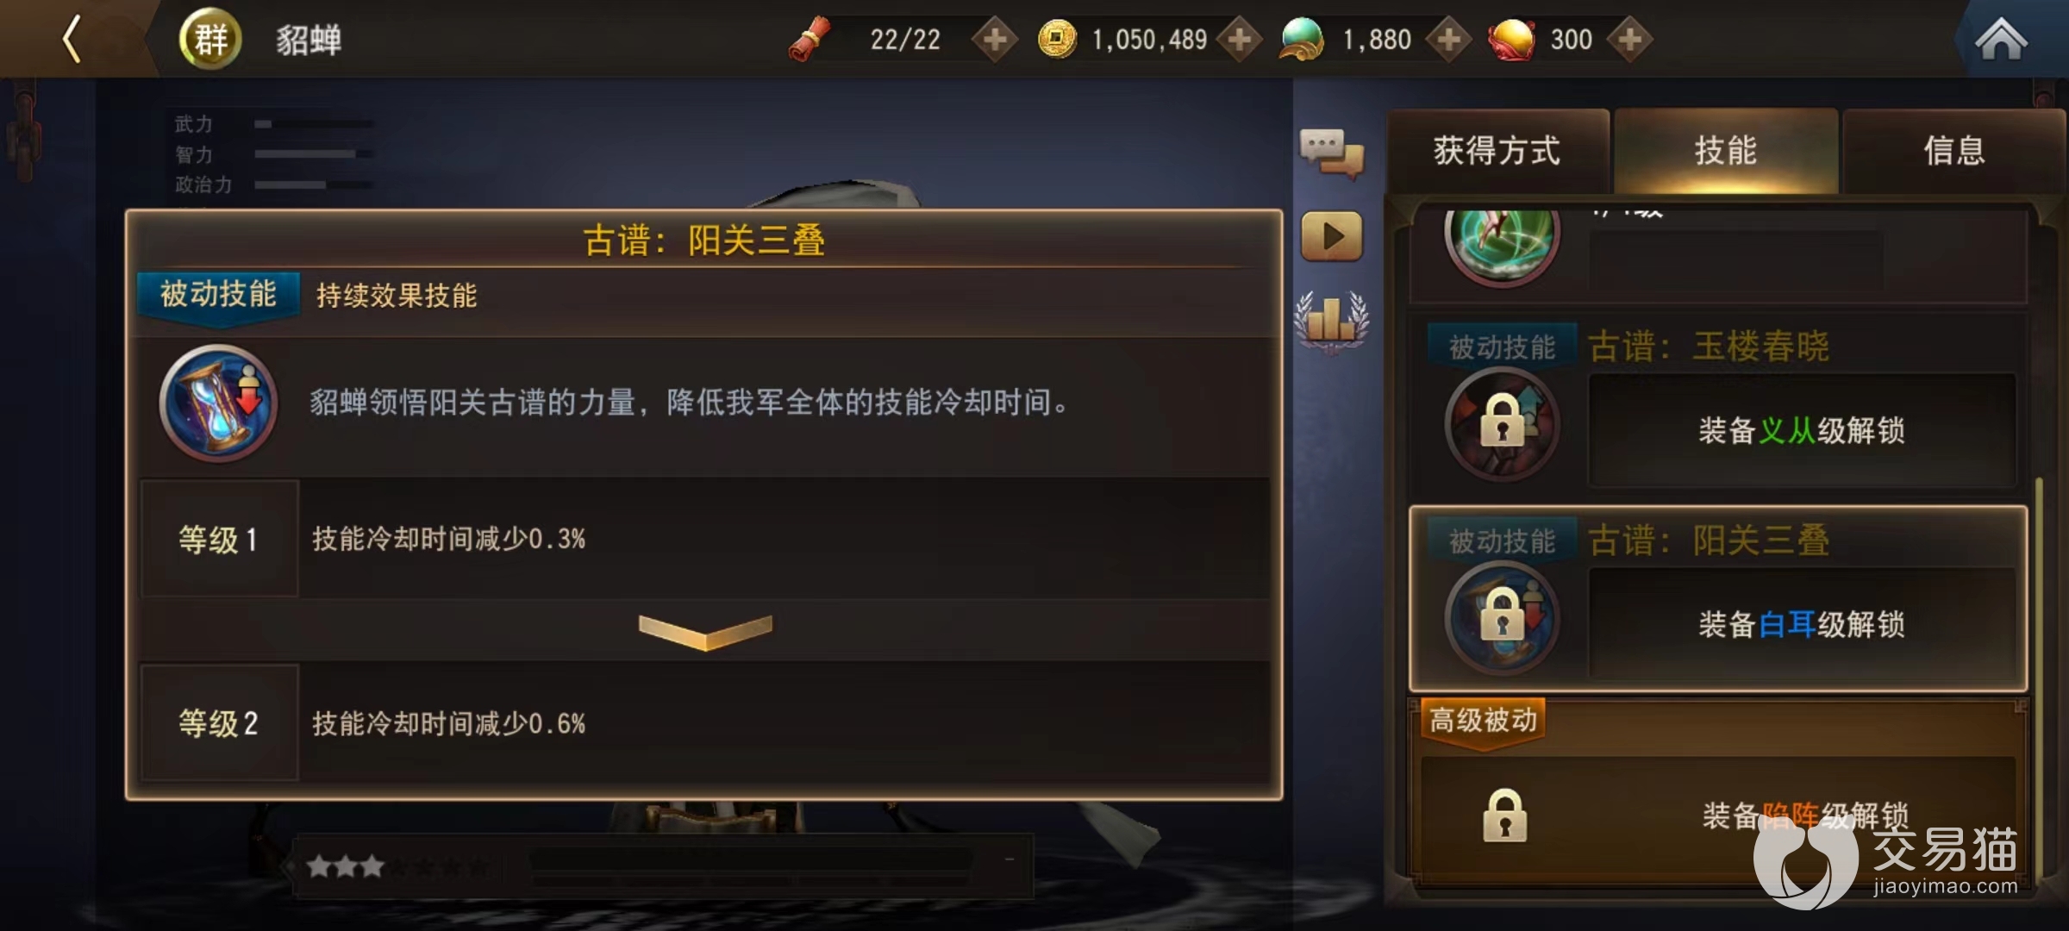The image size is (2069, 931).
Task: Open the chat bubbles icon
Action: (1332, 153)
